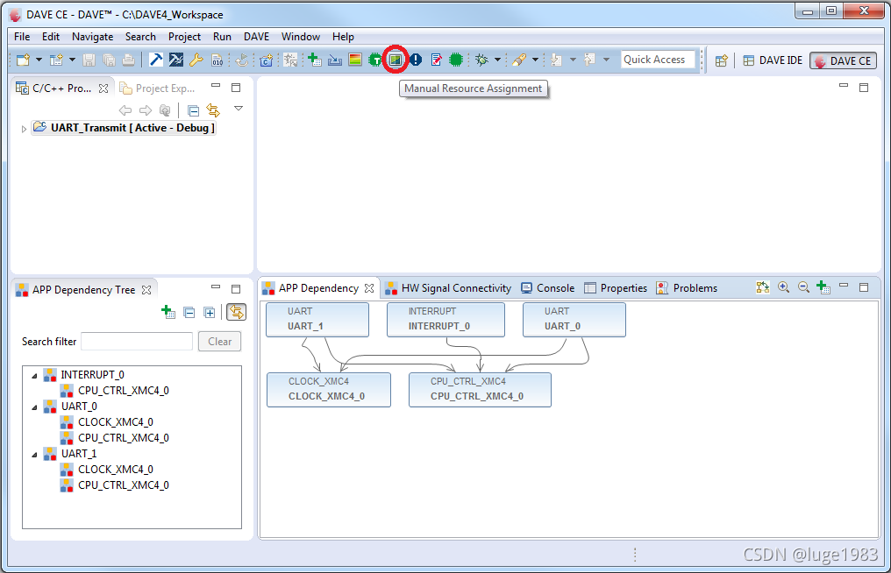
Task: Click the Debug bug icon
Action: 481,59
